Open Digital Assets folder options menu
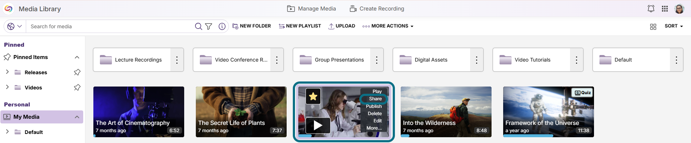 point(477,60)
